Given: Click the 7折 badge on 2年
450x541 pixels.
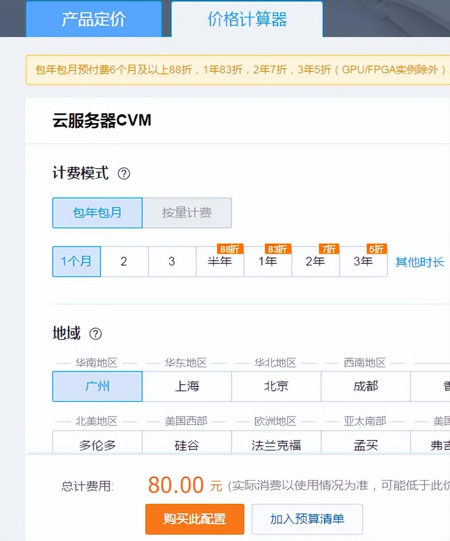Looking at the screenshot, I should point(329,249).
